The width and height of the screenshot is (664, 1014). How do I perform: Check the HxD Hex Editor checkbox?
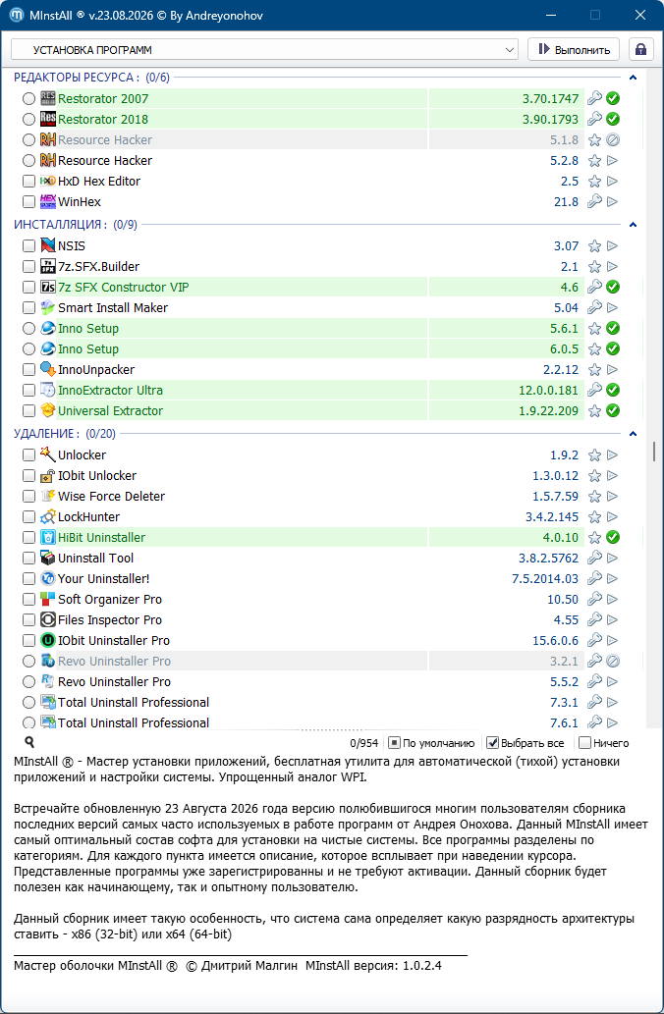click(28, 181)
